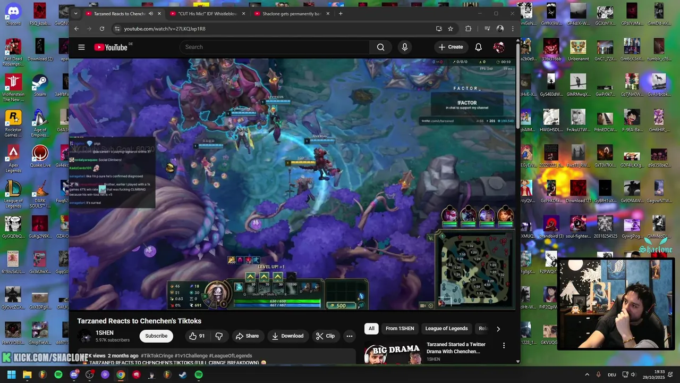The image size is (680, 383).
Task: Select Age of Empires desktop icon
Action: pyautogui.click(x=40, y=123)
